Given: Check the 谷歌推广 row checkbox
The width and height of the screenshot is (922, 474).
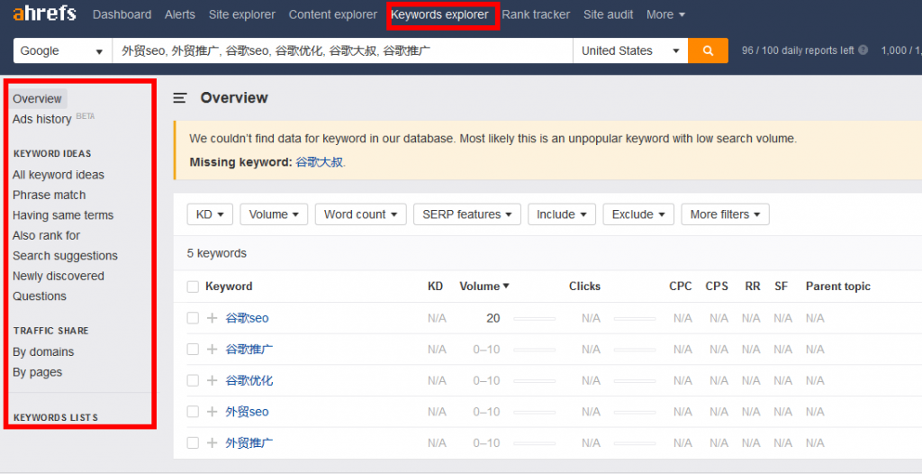Looking at the screenshot, I should [193, 349].
